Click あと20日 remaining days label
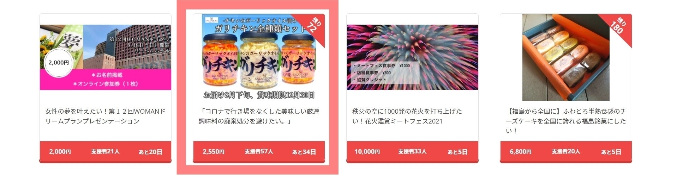 pyautogui.click(x=150, y=152)
